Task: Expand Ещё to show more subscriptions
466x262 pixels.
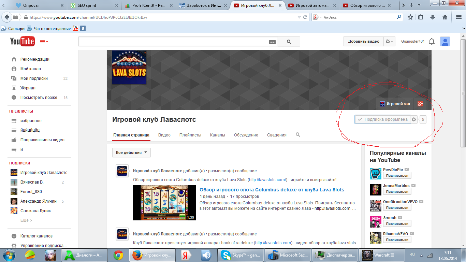Action: [x=26, y=220]
